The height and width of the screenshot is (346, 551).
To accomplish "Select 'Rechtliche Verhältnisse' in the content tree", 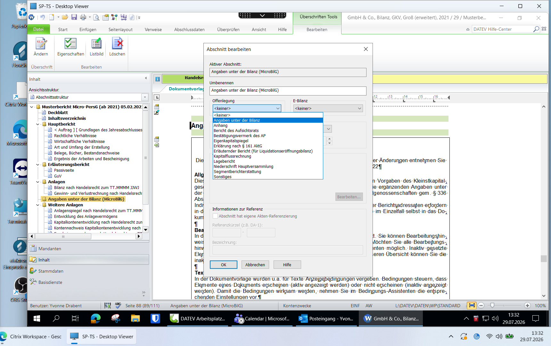I will click(75, 136).
